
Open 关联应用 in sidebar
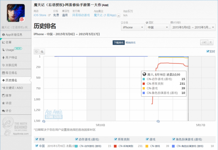coord(16,65)
